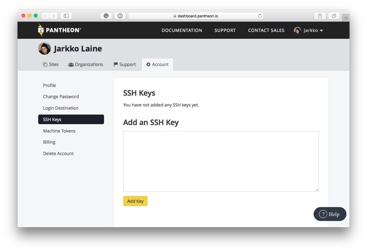Click the Grammarly extension icon
Viewport: 367px width, 252px height.
click(106, 16)
